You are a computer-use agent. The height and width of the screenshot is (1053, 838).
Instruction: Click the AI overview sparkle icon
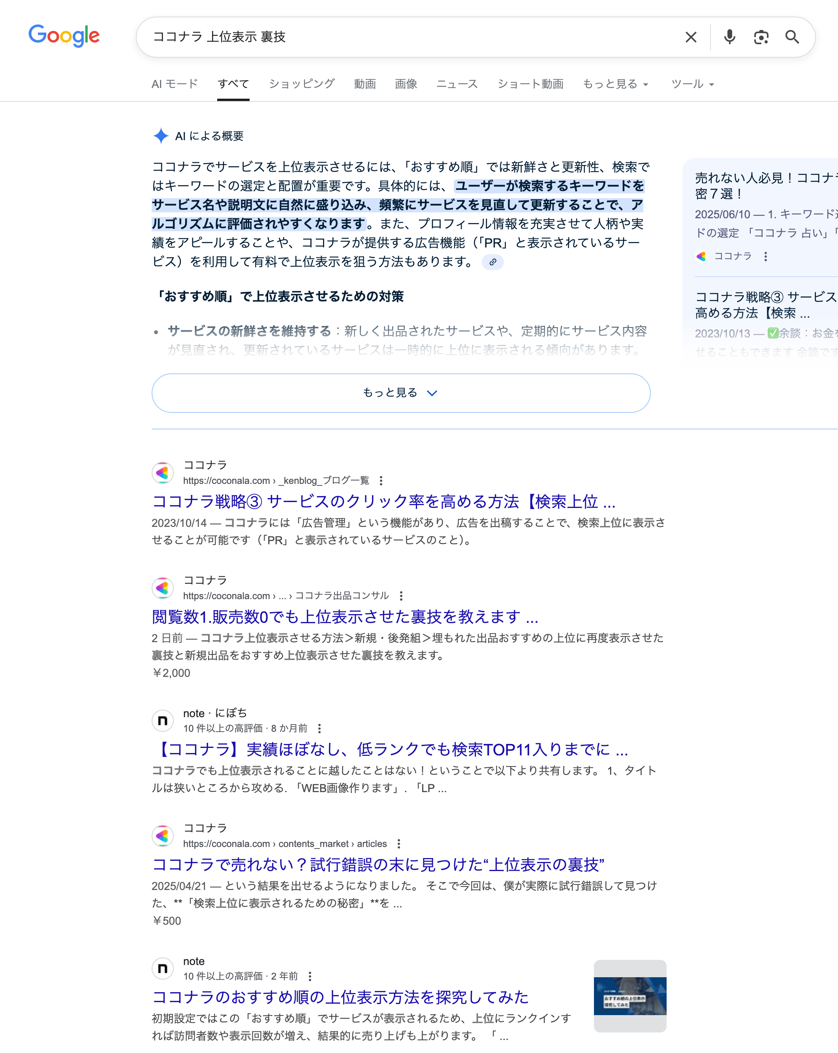point(161,136)
